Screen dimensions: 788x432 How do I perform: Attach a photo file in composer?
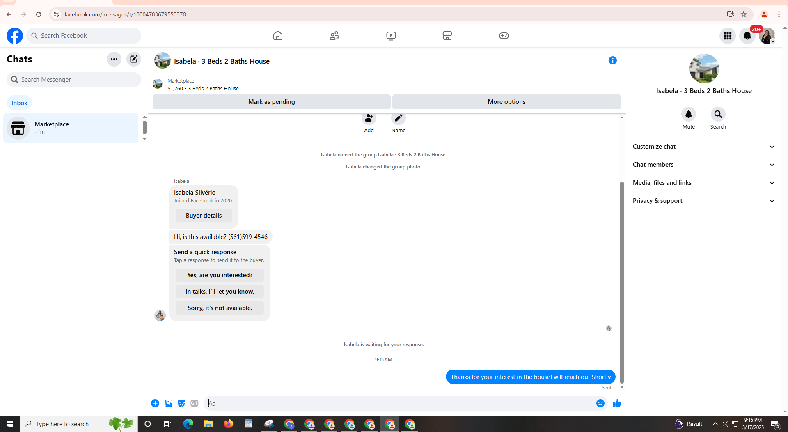tap(168, 403)
